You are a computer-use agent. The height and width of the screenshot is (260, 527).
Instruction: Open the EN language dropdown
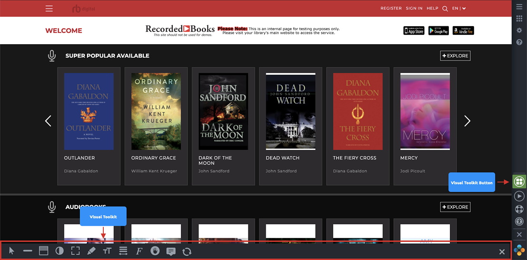[x=459, y=9]
